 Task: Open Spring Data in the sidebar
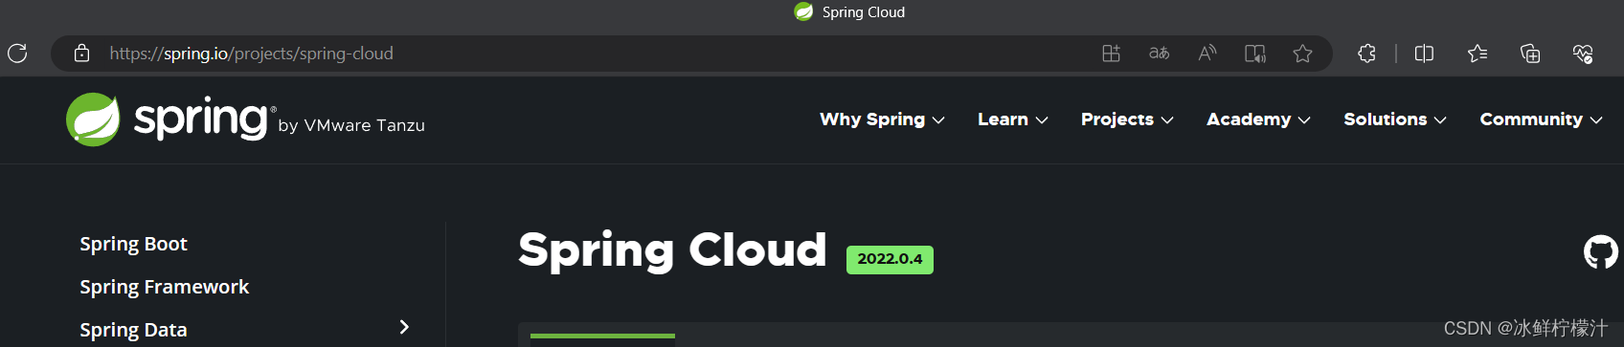(133, 330)
